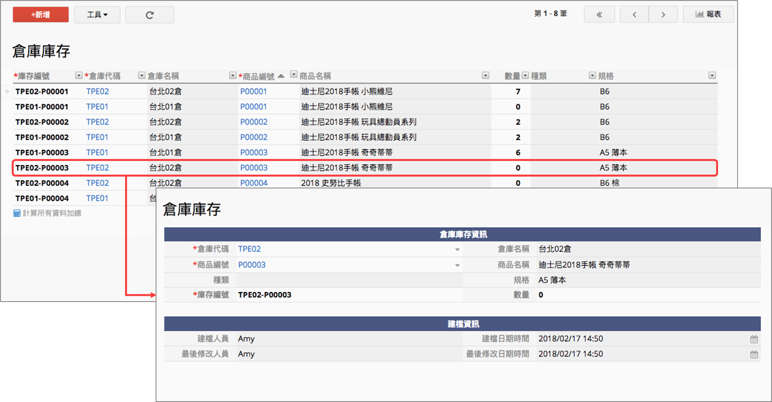This screenshot has height=402, width=772.
Task: Open P00004 product link in table
Action: tap(254, 183)
